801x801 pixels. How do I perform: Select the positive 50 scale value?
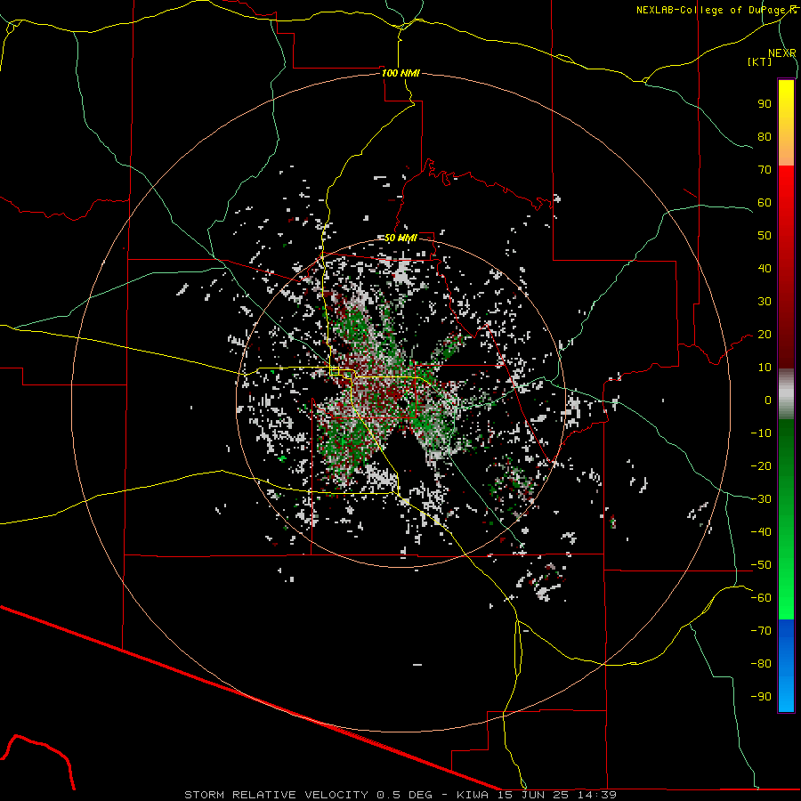(x=765, y=236)
